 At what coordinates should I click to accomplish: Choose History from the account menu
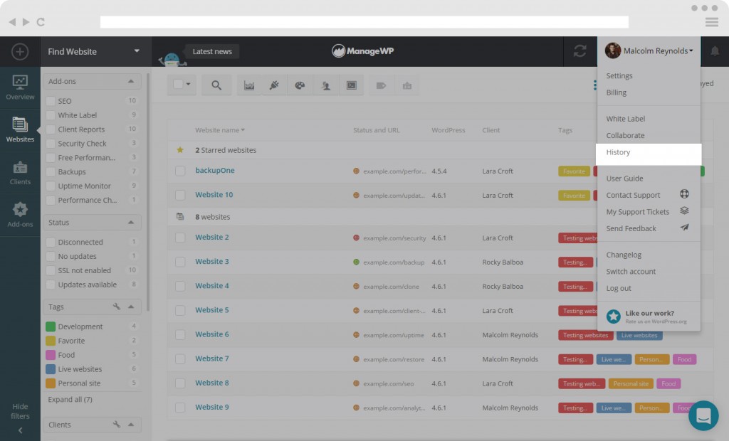pos(618,152)
